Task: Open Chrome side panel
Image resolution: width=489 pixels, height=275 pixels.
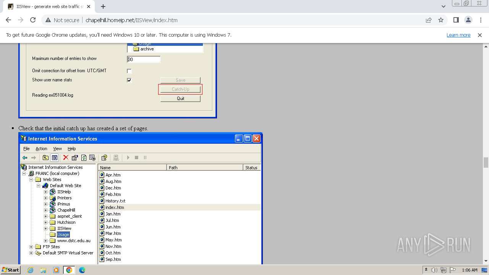Action: tap(456, 20)
